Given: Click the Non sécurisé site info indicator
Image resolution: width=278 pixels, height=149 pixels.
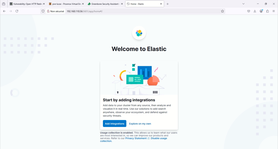Looking at the screenshot, I should (x=55, y=11).
